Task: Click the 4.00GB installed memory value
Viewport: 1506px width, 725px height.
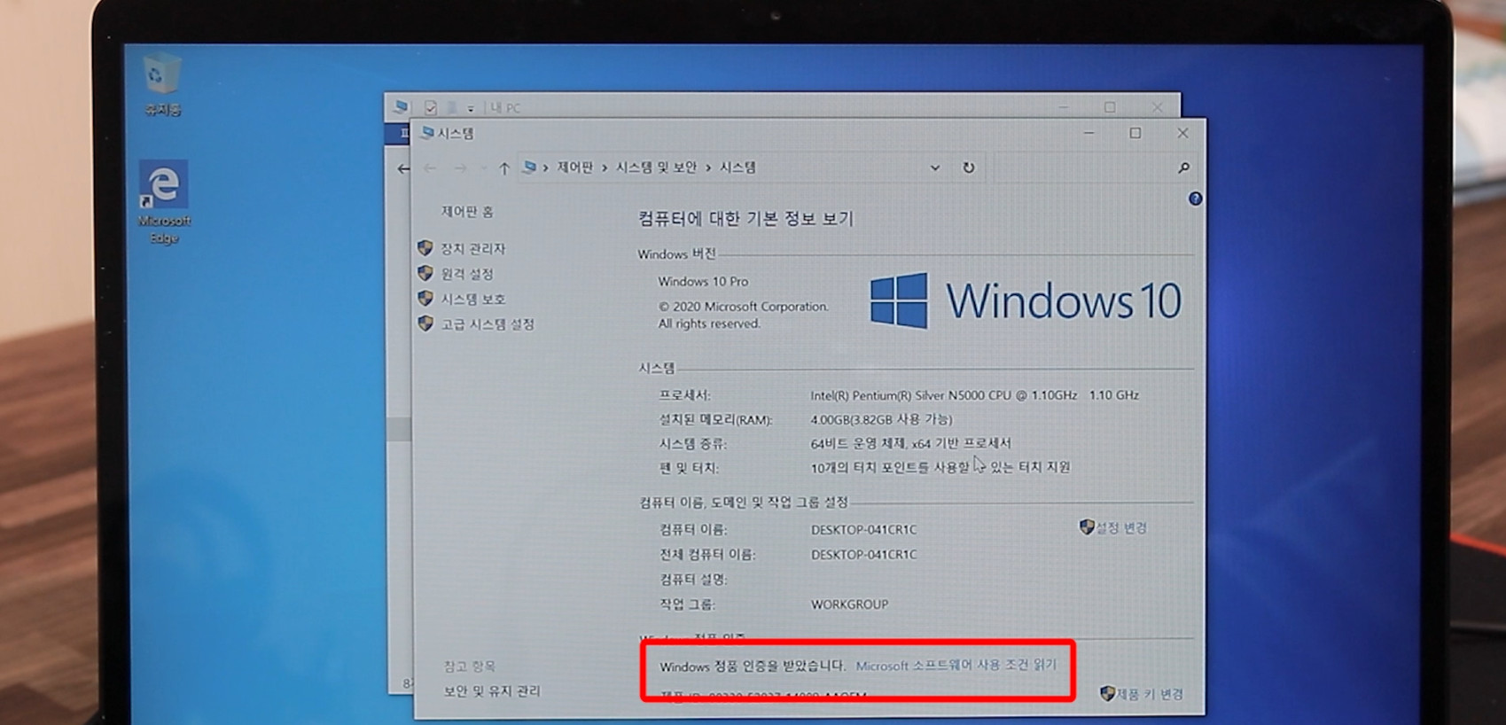Action: pos(881,419)
